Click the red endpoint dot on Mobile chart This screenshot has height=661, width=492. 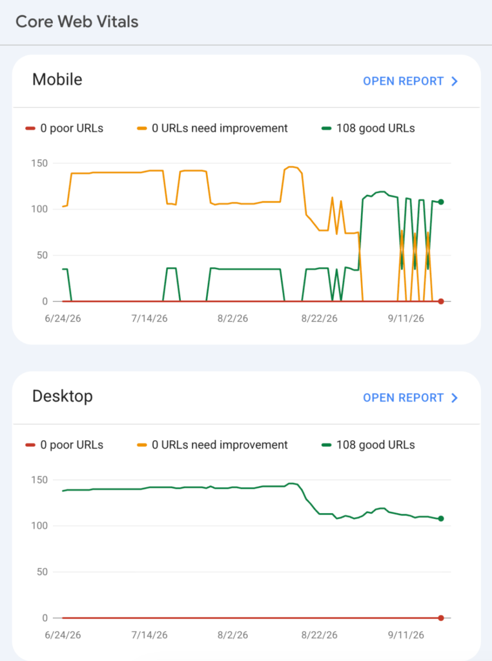pos(441,301)
